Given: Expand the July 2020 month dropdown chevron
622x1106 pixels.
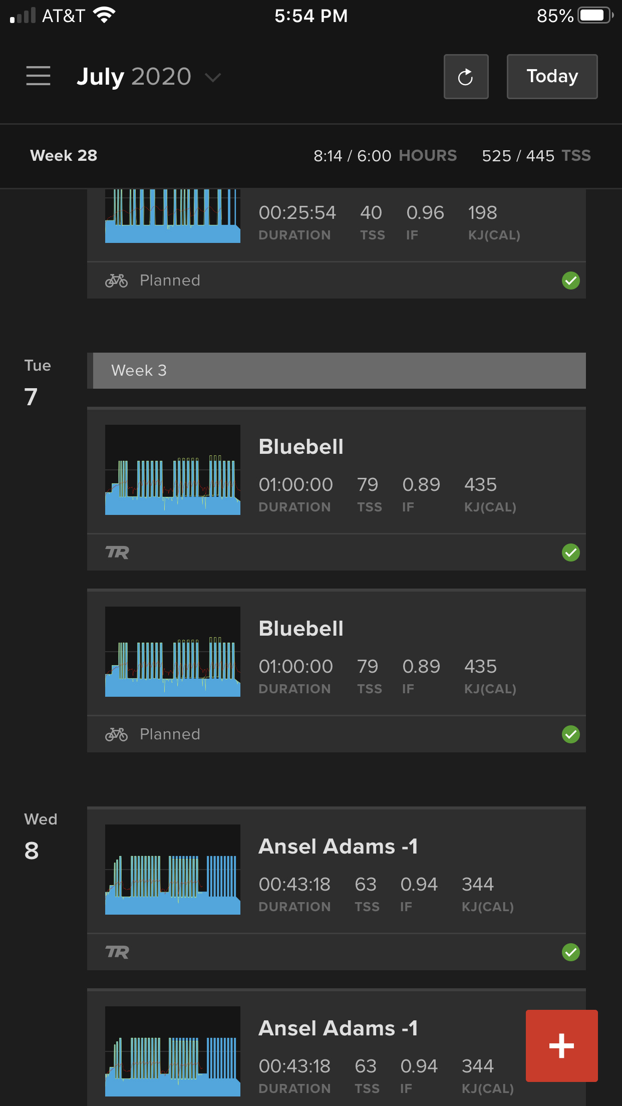Looking at the screenshot, I should (x=213, y=77).
